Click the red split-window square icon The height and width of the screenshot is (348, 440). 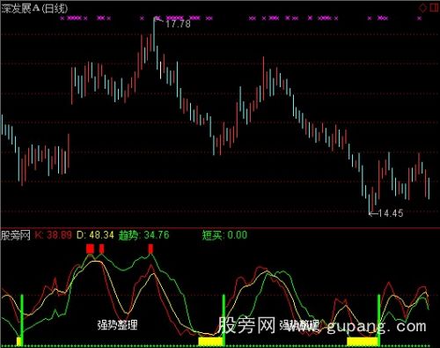point(434,8)
